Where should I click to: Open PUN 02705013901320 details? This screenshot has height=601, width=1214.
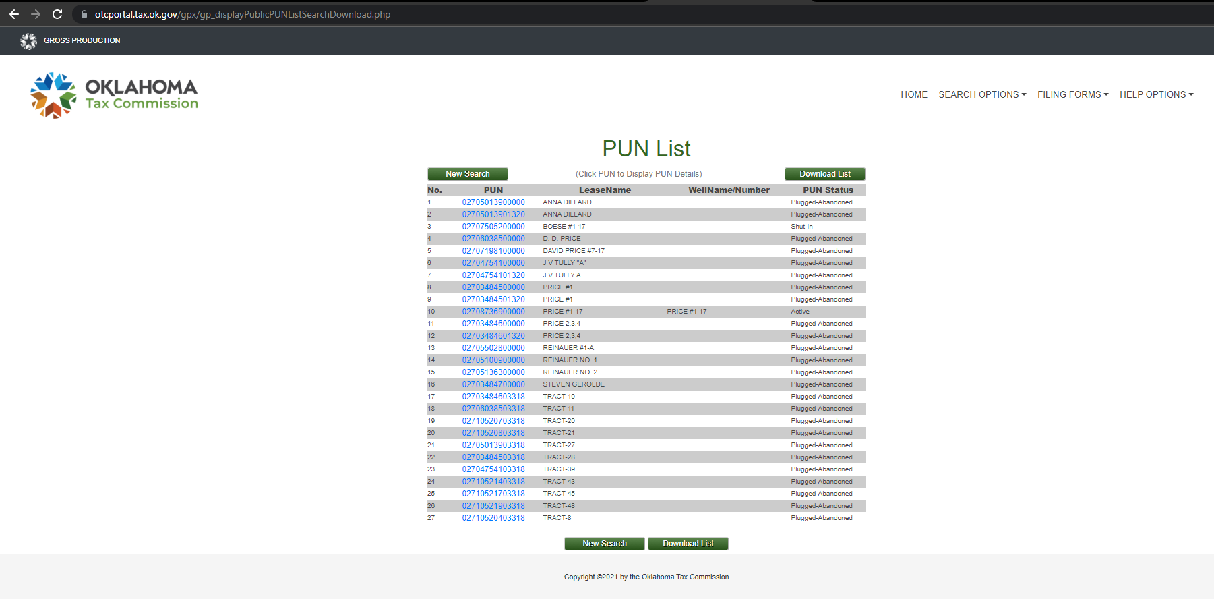click(493, 214)
